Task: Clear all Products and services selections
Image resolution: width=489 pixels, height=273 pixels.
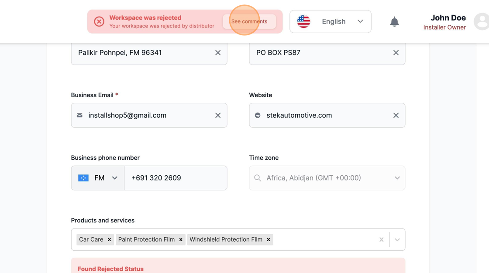Action: 381,239
